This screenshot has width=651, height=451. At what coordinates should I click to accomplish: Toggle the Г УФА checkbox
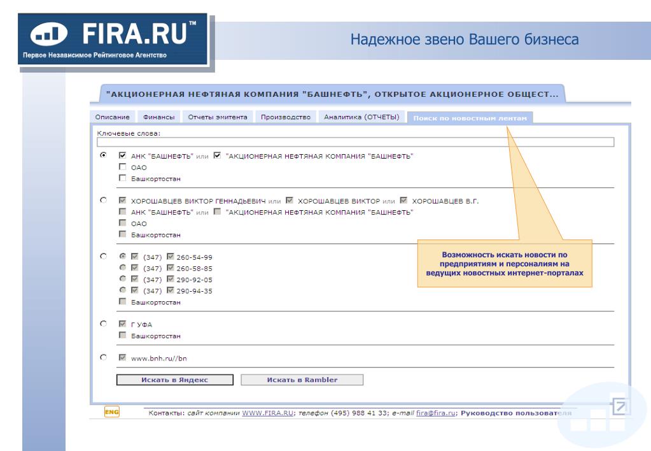tap(122, 324)
